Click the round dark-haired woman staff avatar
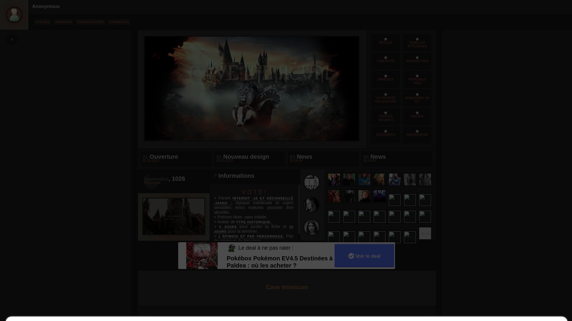This screenshot has width=572, height=321. [x=312, y=227]
